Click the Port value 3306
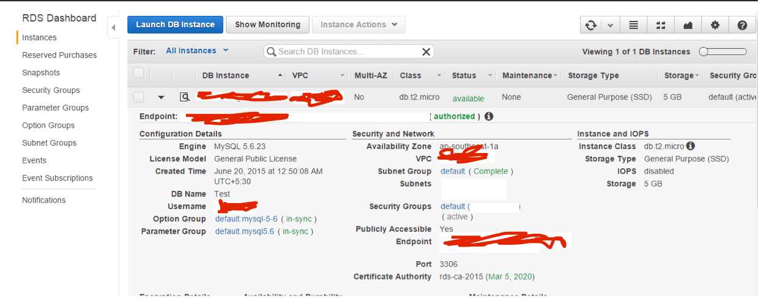This screenshot has height=301, width=758. [x=448, y=264]
